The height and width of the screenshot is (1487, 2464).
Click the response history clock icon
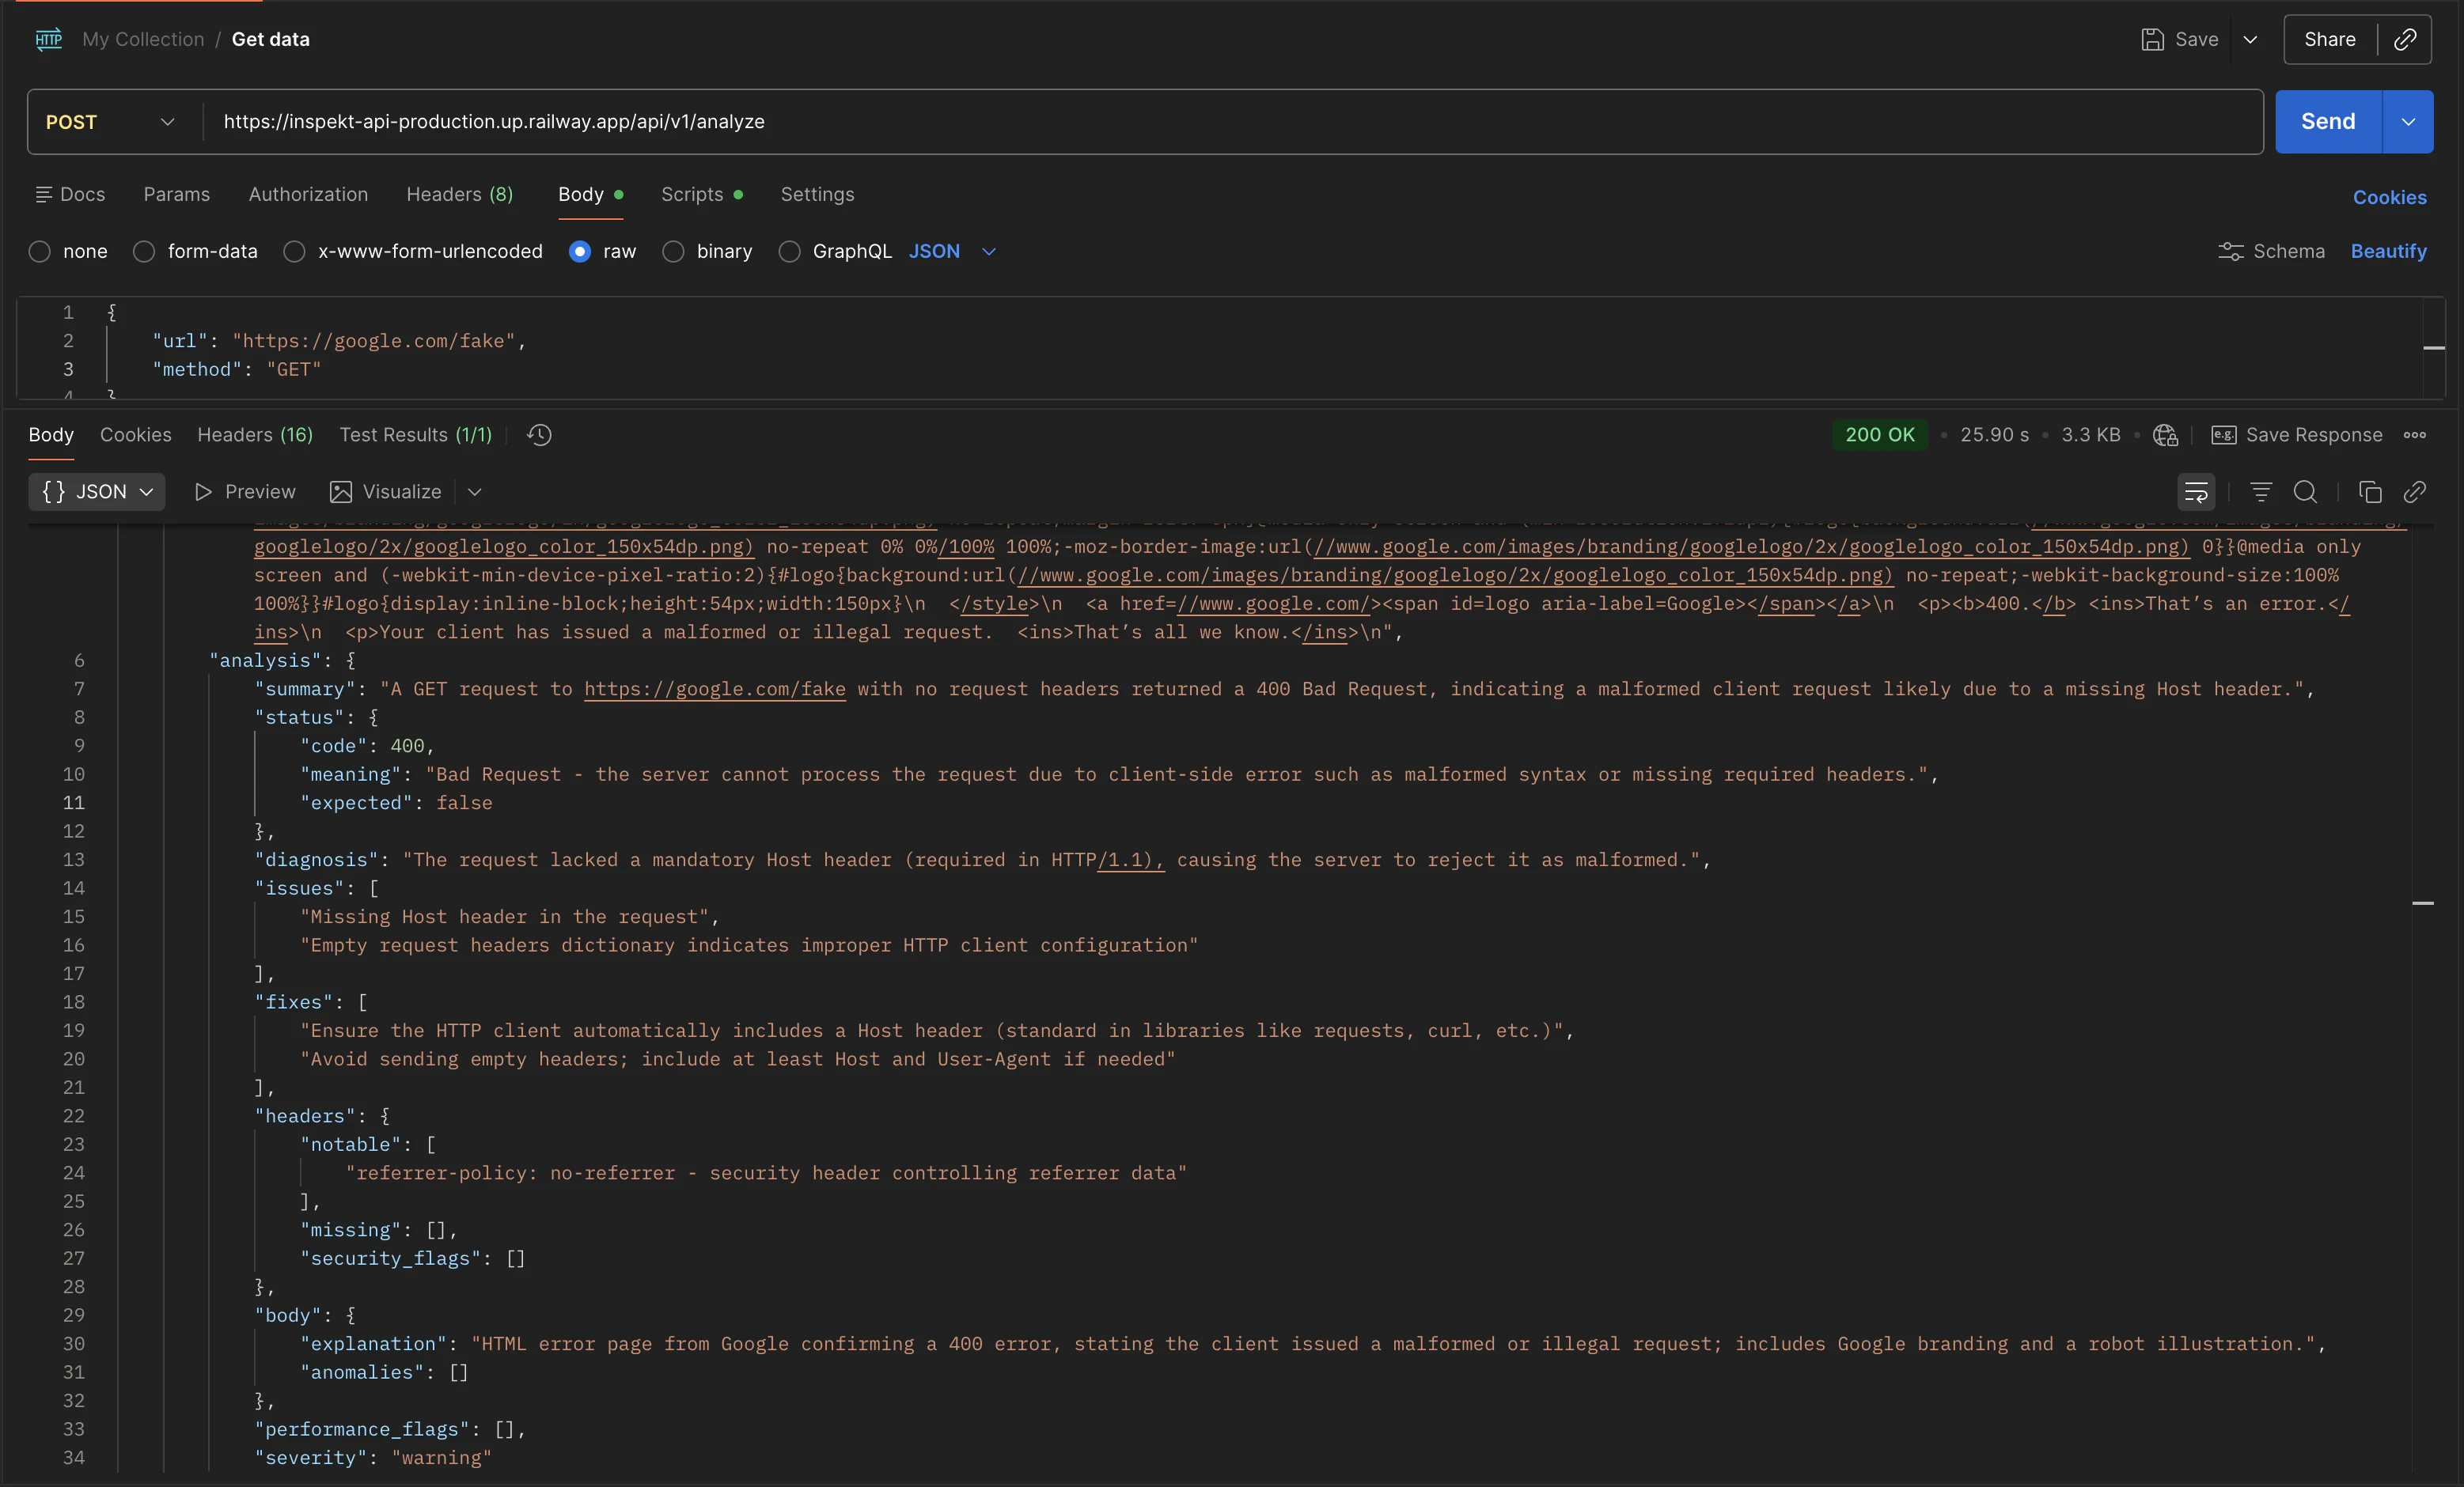coord(539,435)
